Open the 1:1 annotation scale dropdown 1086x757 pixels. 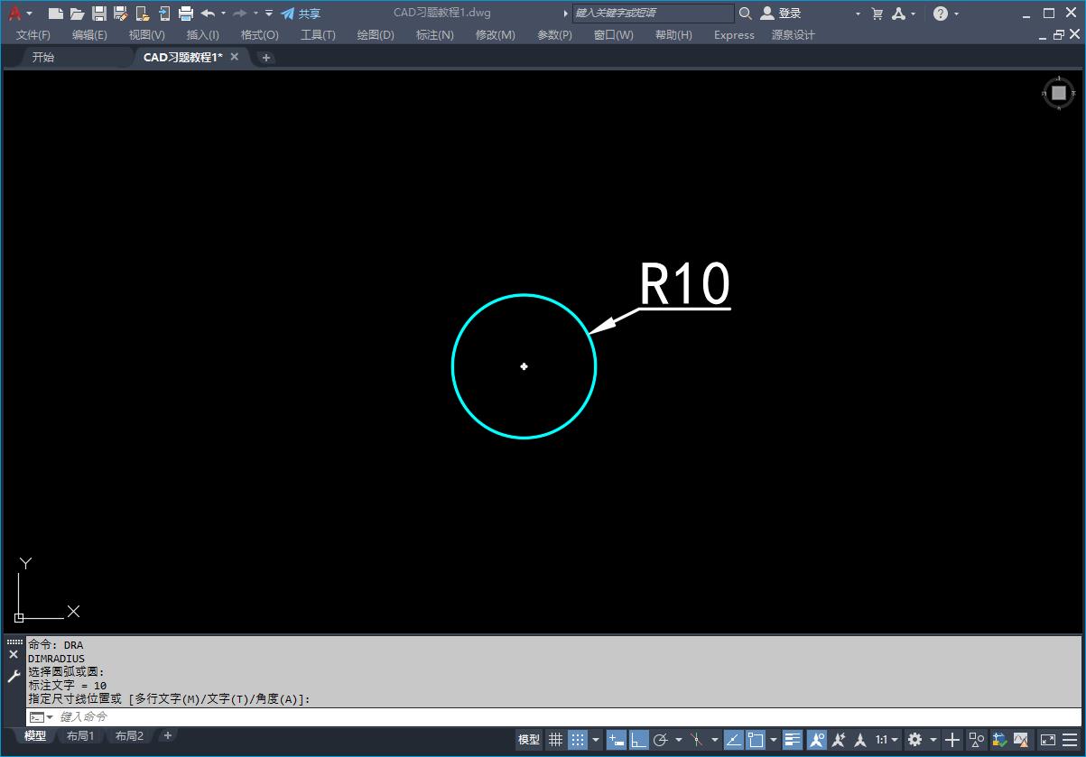coord(886,740)
